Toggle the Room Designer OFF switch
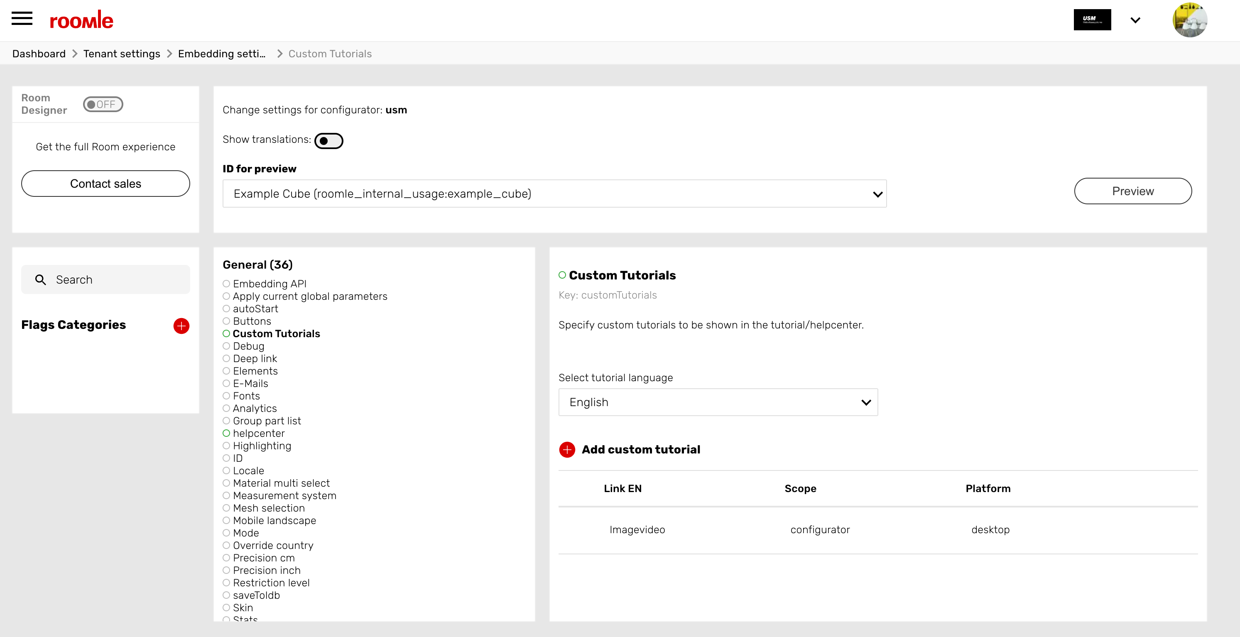The image size is (1240, 637). pyautogui.click(x=103, y=105)
